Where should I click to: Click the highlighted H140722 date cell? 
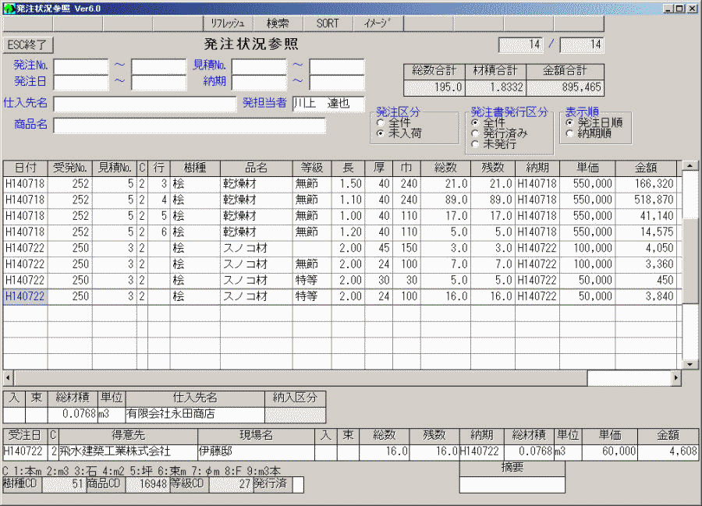(x=26, y=296)
